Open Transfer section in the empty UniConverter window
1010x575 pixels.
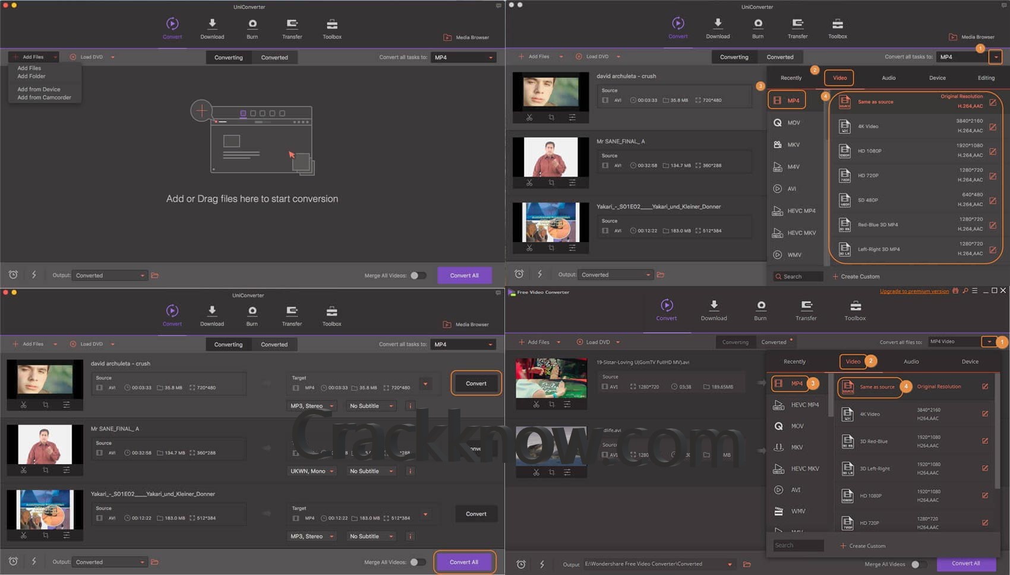(x=292, y=28)
